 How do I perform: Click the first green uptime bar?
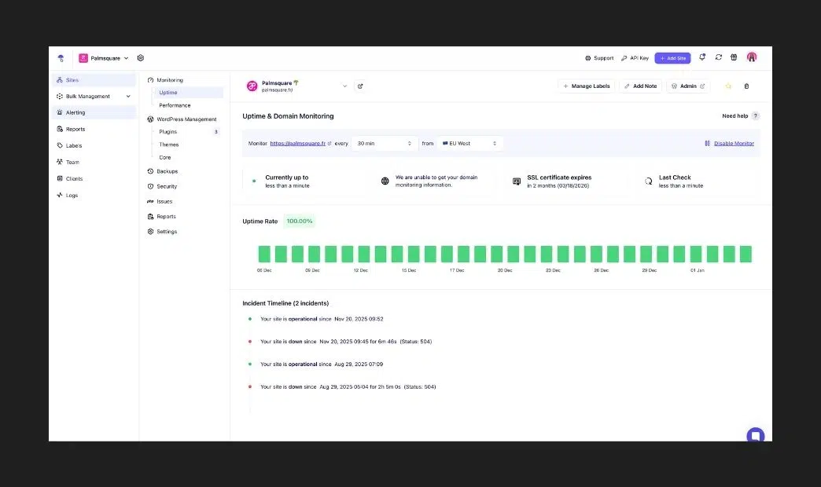click(264, 254)
